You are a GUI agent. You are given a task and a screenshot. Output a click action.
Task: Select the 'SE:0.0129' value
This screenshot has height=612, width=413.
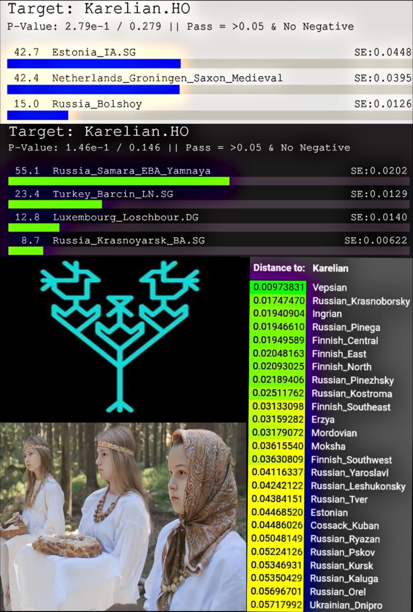[379, 194]
